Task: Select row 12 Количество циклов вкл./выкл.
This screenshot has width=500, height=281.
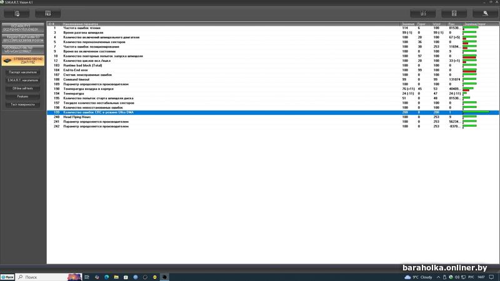Action: click(x=273, y=61)
